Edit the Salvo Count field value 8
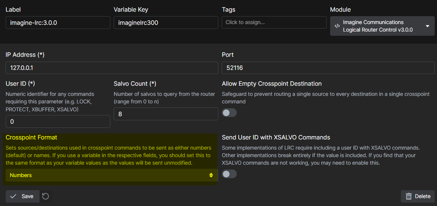 coord(166,114)
